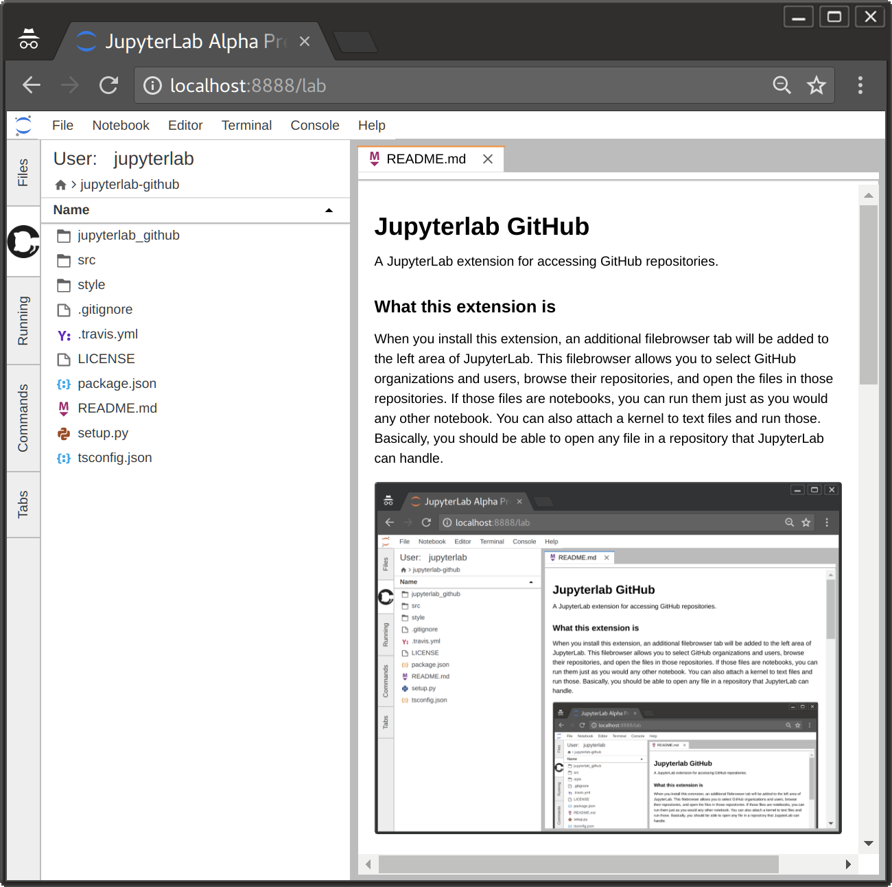Screen dimensions: 892x887
Task: Close the README.md document tab
Action: click(x=488, y=159)
